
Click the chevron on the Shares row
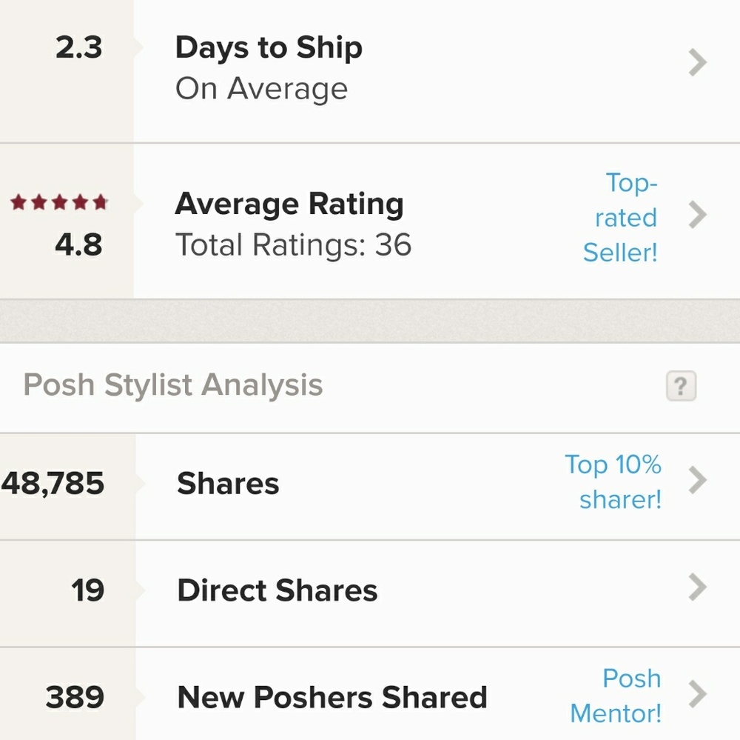point(697,481)
